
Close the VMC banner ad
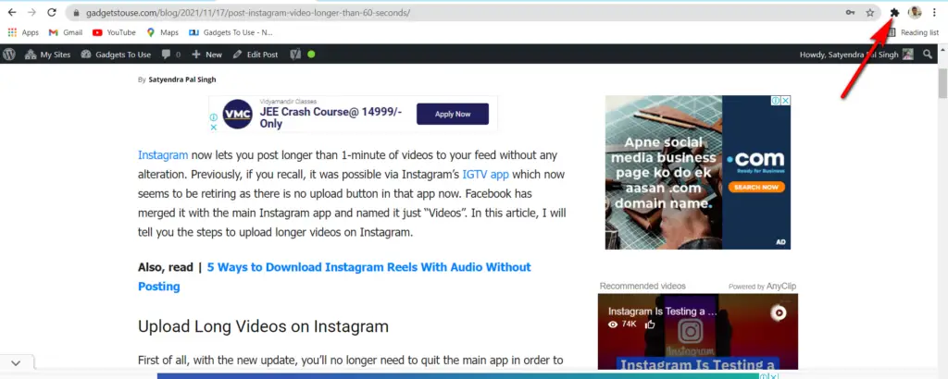click(214, 128)
